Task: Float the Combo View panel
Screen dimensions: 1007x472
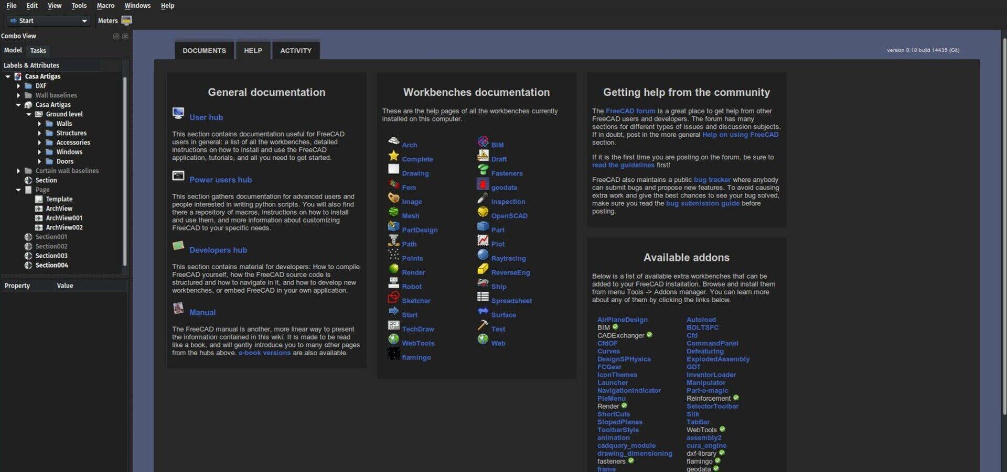Action: (x=116, y=36)
